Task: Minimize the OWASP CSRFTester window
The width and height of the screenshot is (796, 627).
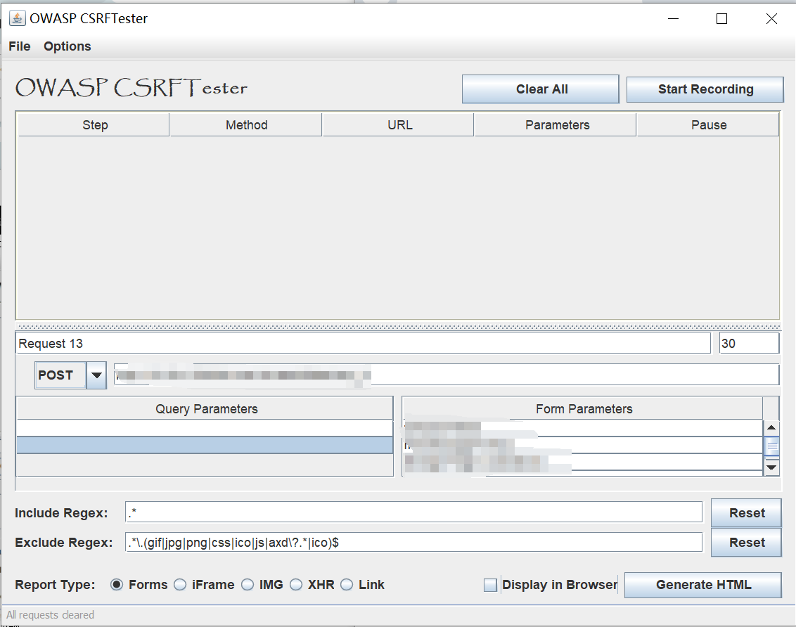Action: [x=673, y=19]
